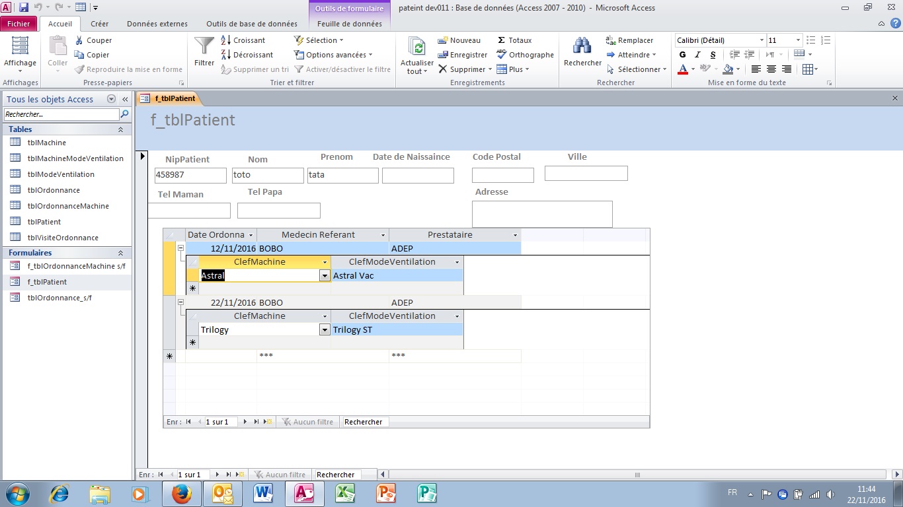Open Outils de base de données tab
903x507 pixels.
click(x=252, y=24)
